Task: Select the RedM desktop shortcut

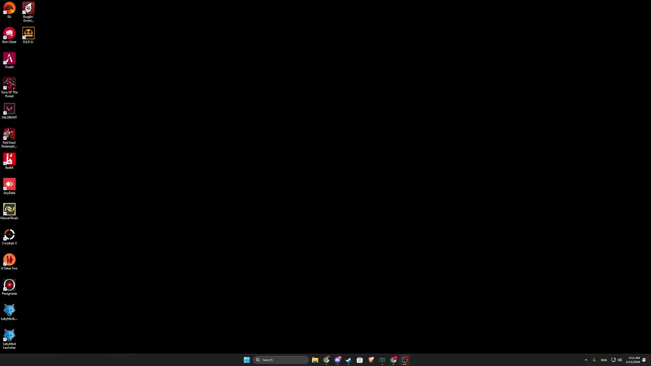Action: pyautogui.click(x=9, y=161)
